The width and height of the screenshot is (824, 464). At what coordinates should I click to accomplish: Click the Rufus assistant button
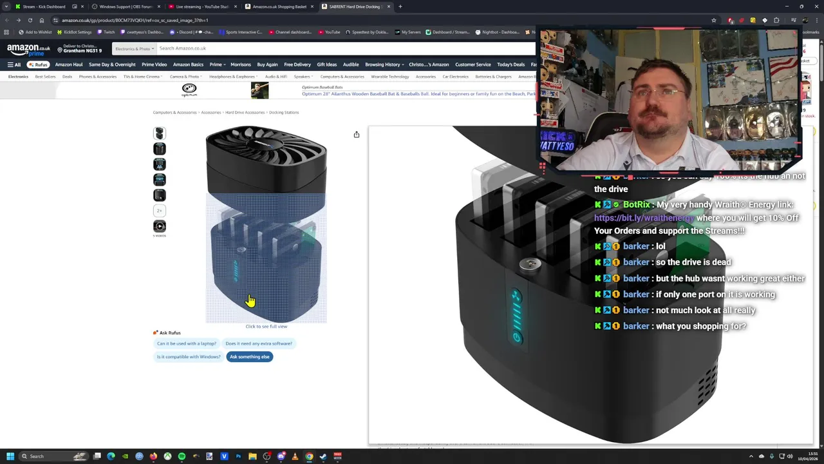[x=39, y=64]
